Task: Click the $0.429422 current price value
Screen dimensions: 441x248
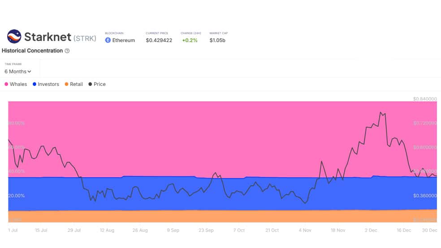Action: coord(159,40)
